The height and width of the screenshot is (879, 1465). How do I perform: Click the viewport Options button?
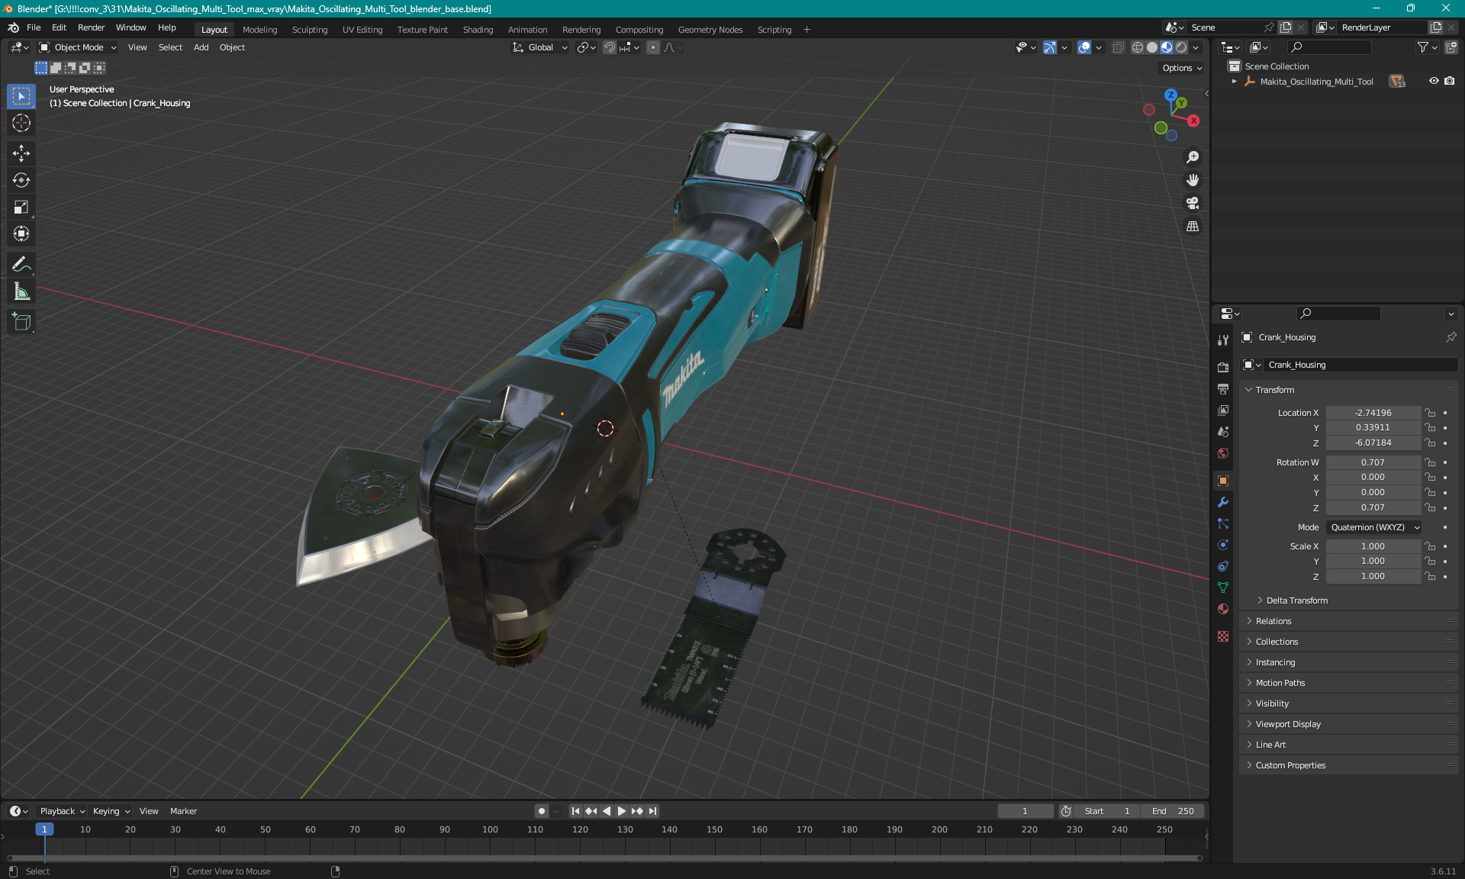tap(1181, 68)
